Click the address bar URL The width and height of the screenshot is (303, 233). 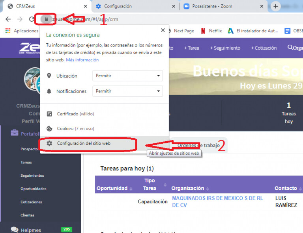pos(85,19)
